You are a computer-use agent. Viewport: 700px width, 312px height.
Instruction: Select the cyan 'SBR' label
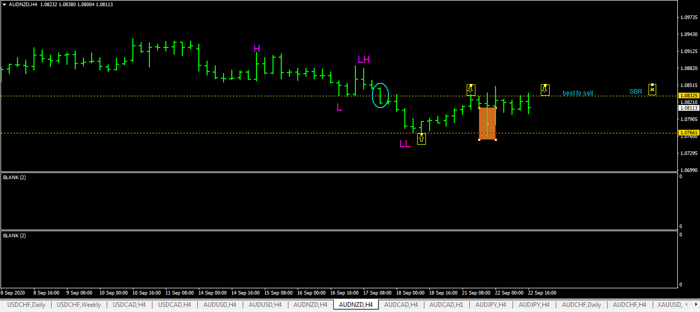[x=636, y=92]
